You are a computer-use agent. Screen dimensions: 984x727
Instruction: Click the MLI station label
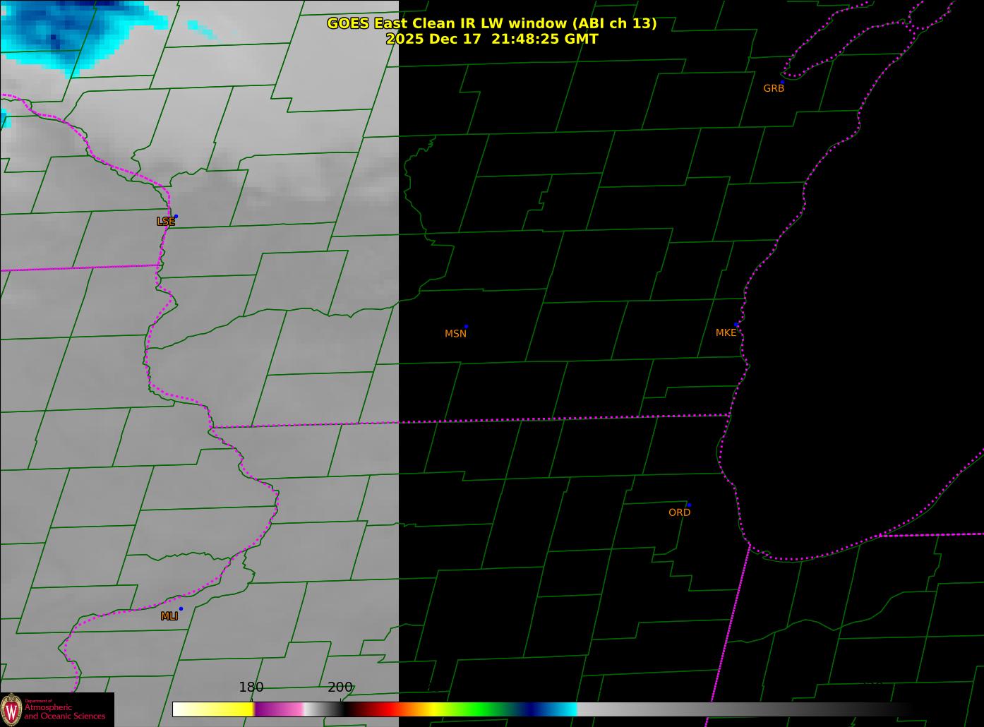click(x=169, y=616)
